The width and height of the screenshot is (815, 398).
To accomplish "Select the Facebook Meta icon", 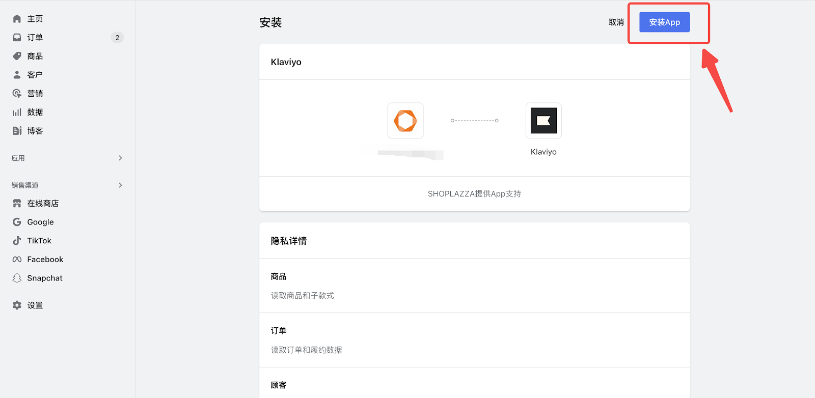I will [17, 260].
